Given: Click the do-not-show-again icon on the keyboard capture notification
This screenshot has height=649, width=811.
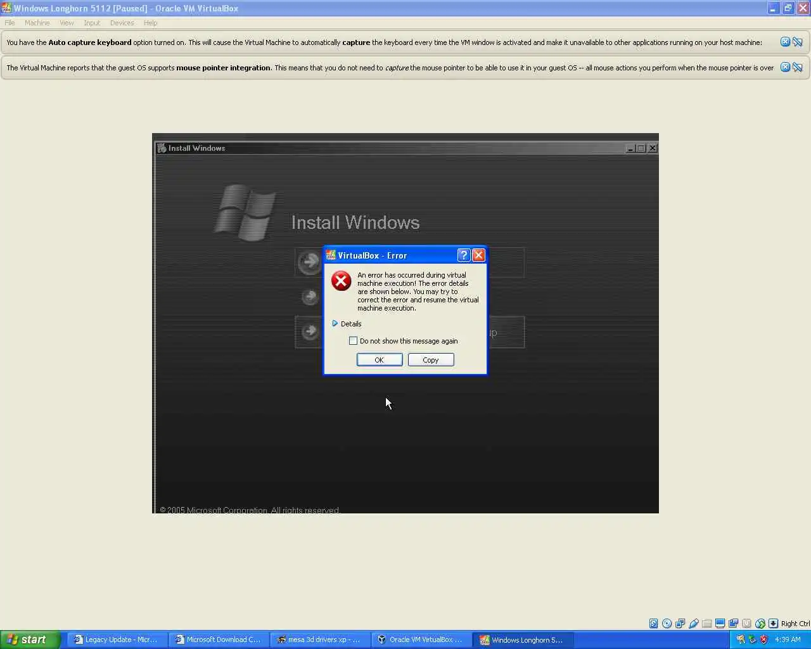Looking at the screenshot, I should pyautogui.click(x=798, y=42).
